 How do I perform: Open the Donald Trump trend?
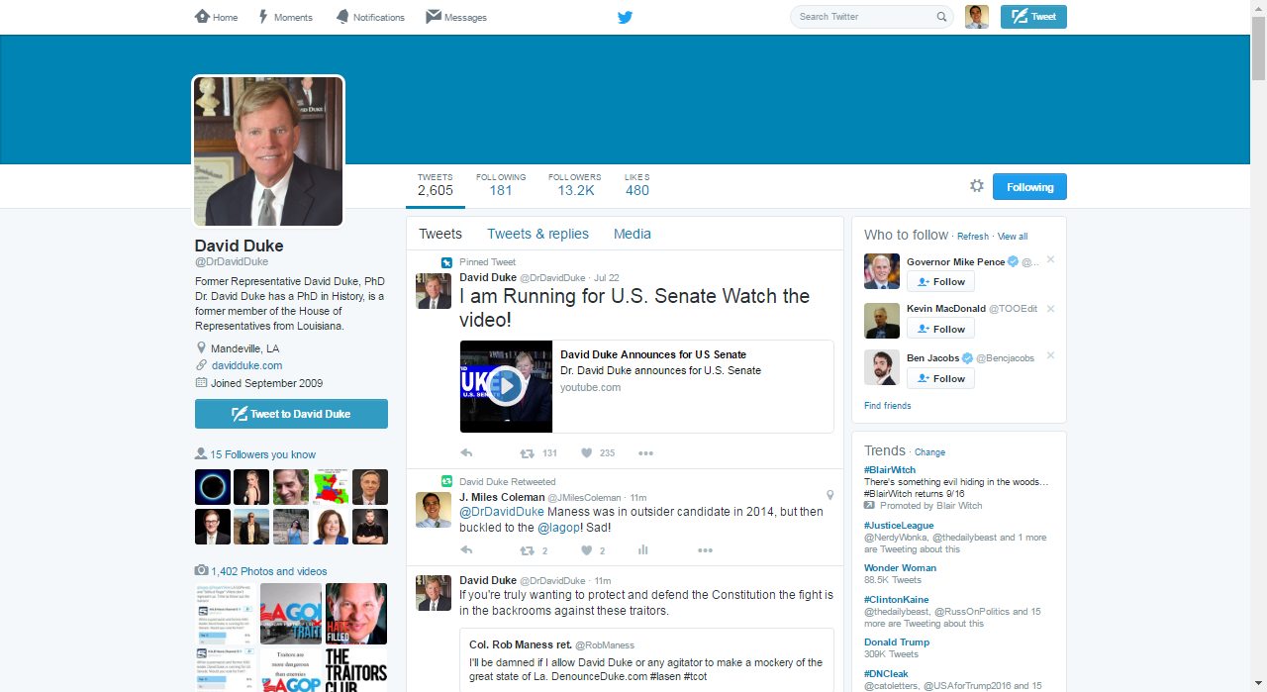897,643
